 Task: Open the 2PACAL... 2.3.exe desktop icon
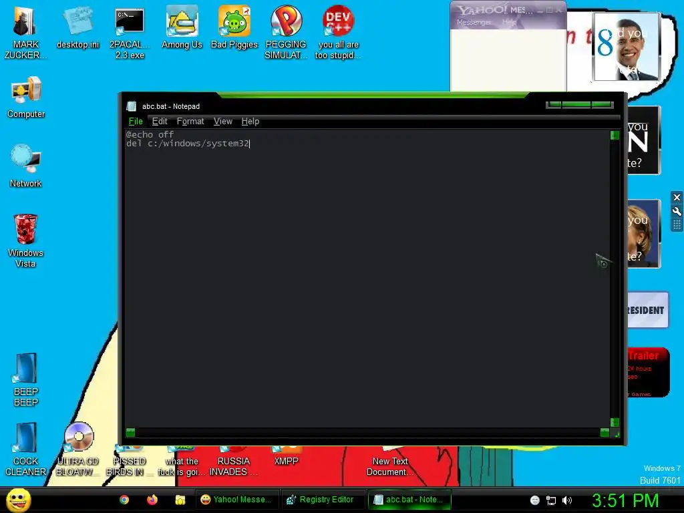pyautogui.click(x=130, y=31)
